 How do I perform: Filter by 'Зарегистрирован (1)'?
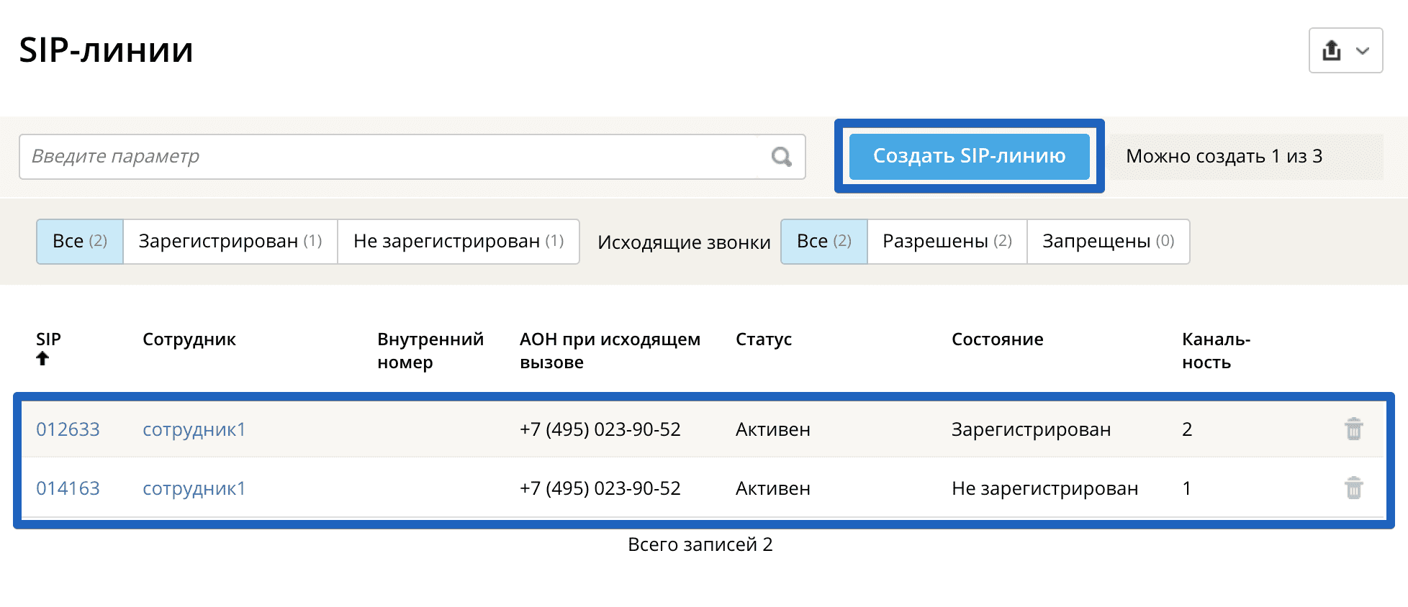tap(230, 242)
